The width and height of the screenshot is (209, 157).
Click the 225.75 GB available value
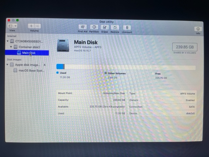click(107, 107)
